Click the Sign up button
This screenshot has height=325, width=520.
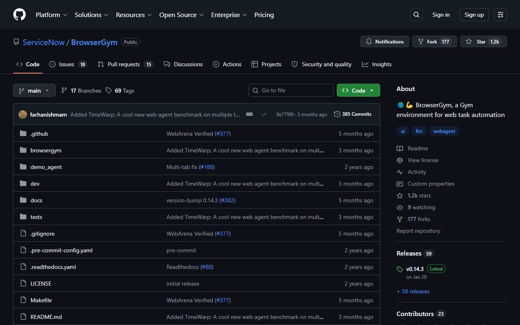tap(474, 15)
